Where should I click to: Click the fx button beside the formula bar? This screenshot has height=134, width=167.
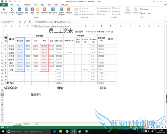30,22
